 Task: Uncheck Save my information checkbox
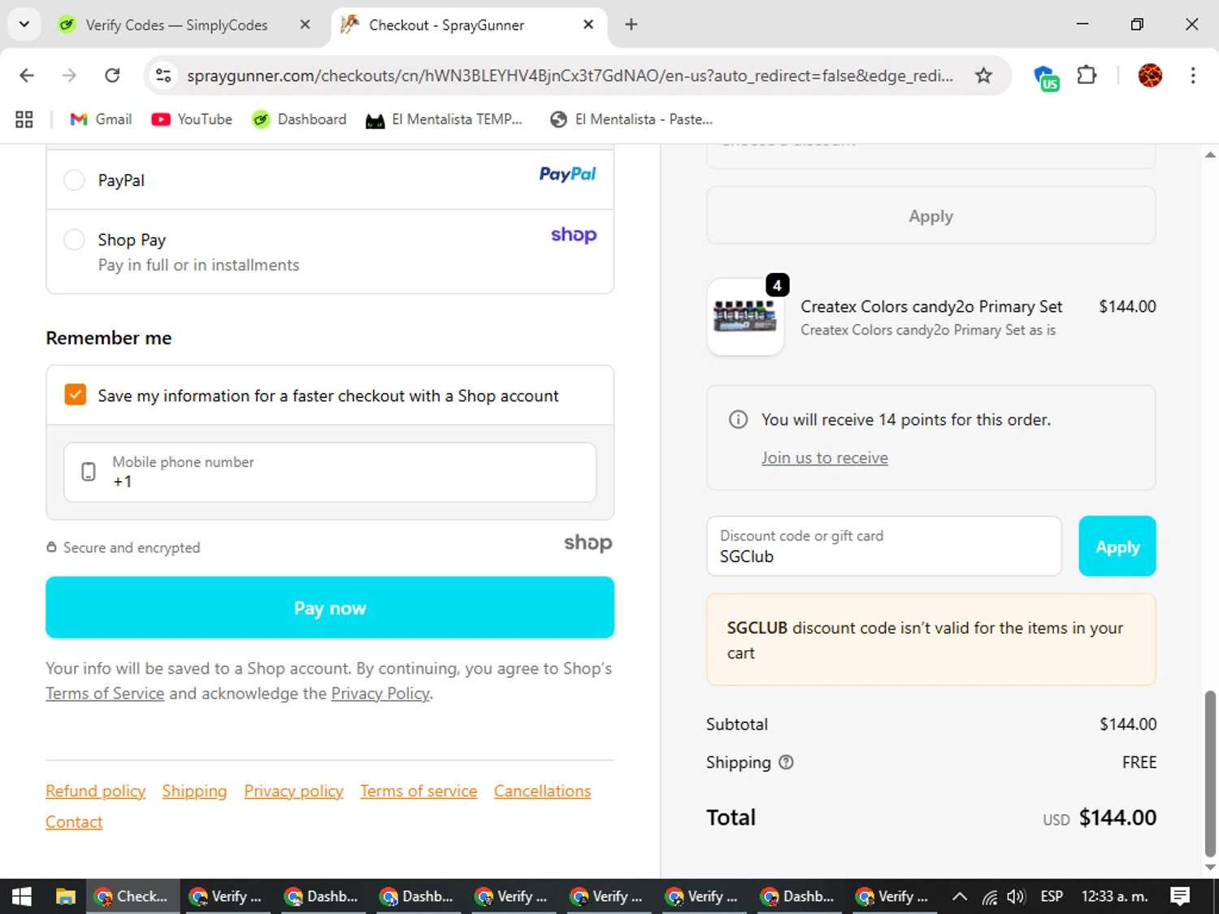[x=75, y=395]
